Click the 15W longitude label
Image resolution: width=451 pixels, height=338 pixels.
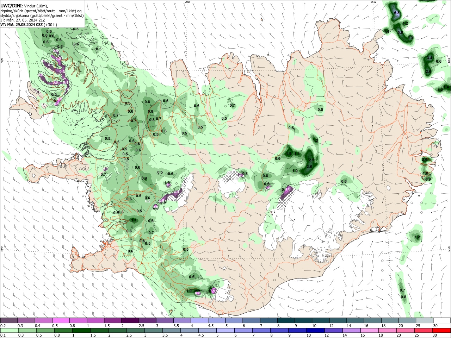(373, 2)
